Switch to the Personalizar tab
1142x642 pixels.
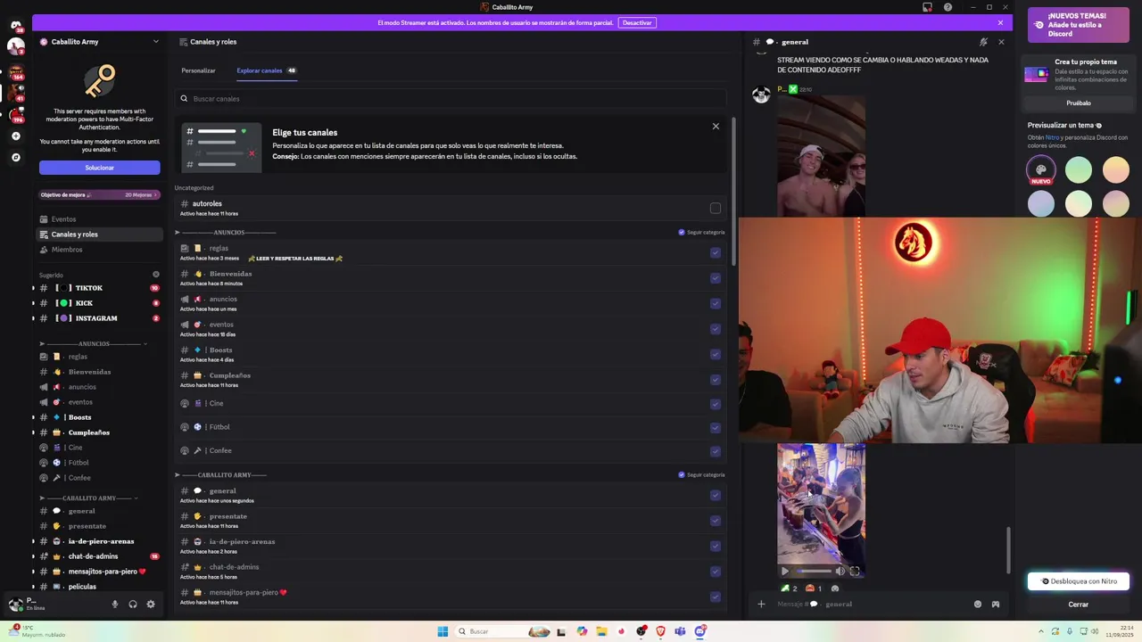(x=198, y=70)
